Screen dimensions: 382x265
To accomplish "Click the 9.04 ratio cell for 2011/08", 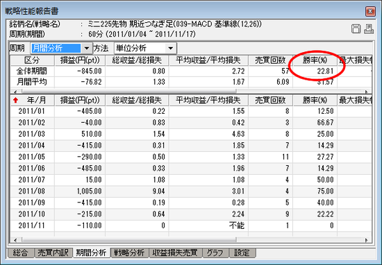I will click(x=137, y=191).
